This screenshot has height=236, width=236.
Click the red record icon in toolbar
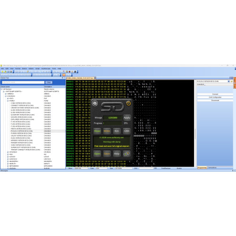(x=69, y=72)
